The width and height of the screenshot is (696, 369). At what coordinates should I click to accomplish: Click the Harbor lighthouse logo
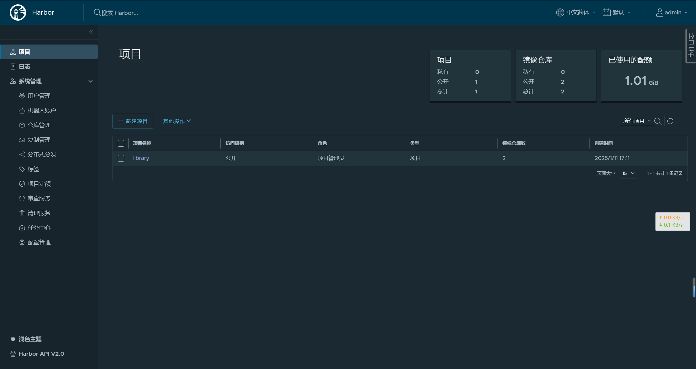point(18,12)
